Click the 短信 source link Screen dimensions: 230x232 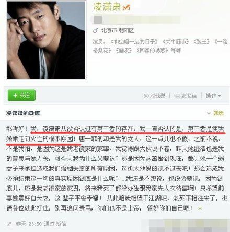61,224
